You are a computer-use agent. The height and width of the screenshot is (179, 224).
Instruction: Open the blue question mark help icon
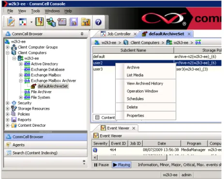pos(98,22)
